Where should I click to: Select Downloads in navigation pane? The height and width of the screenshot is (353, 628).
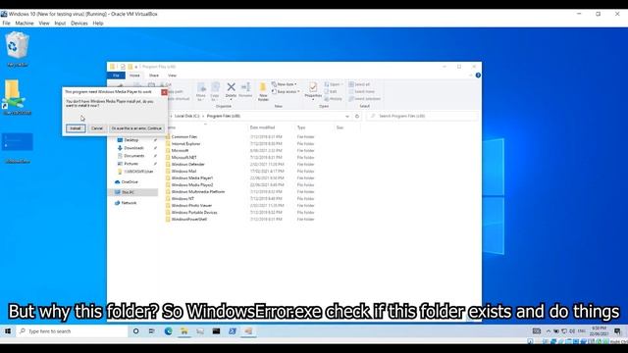[x=133, y=148]
